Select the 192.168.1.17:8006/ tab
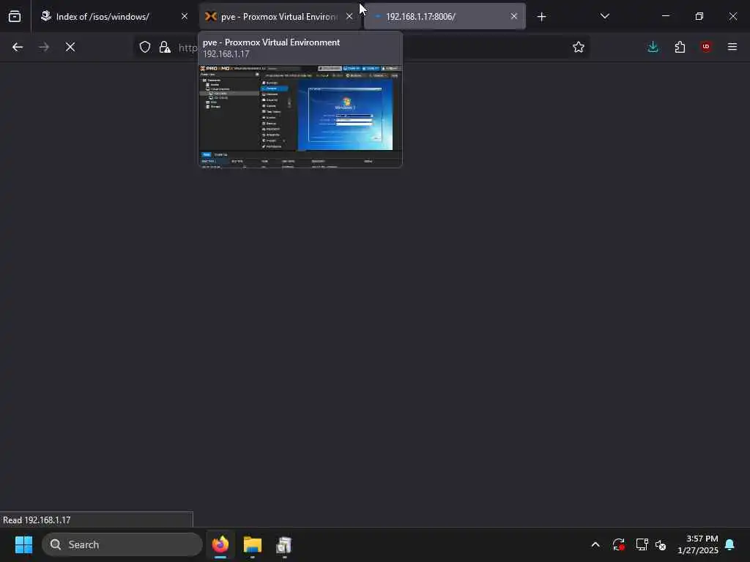 [x=445, y=16]
